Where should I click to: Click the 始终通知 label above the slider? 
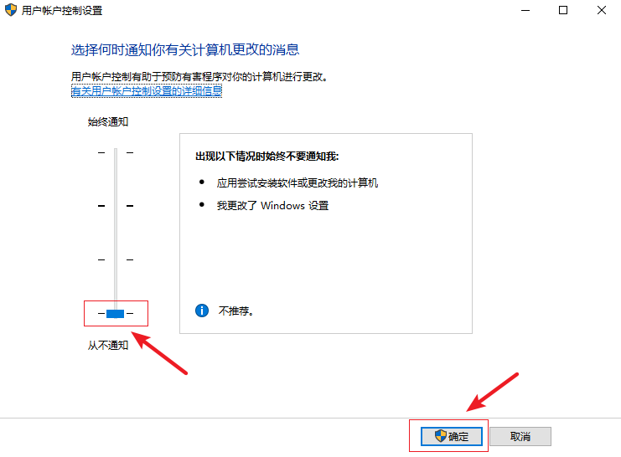point(108,122)
